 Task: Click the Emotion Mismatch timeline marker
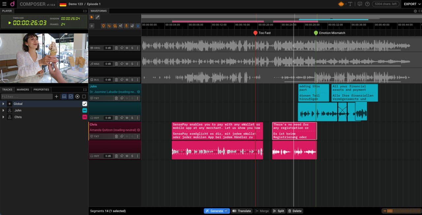tap(316, 33)
